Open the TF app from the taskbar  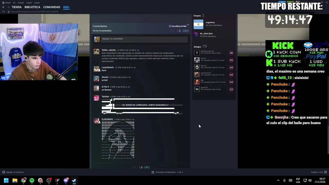pyautogui.click(x=57, y=180)
